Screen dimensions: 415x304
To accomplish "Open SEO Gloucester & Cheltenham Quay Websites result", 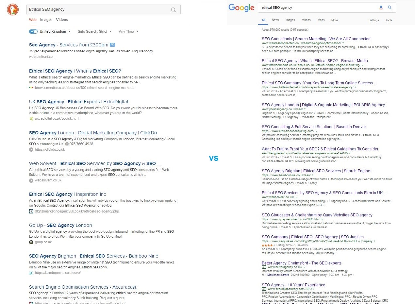I will [x=317, y=215].
